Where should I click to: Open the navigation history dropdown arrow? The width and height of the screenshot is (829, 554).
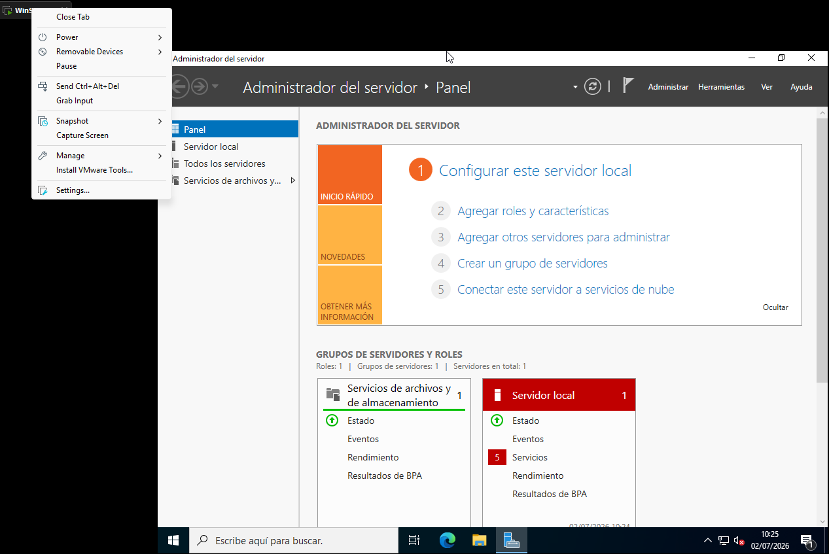pos(215,86)
